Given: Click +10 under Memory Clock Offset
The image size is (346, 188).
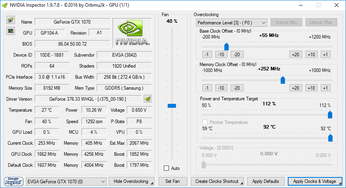Looking at the screenshot, I should 311,88.
